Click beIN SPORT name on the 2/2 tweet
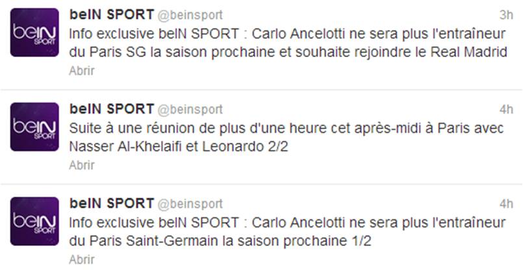Screen dimensions: 523x270 112,108
